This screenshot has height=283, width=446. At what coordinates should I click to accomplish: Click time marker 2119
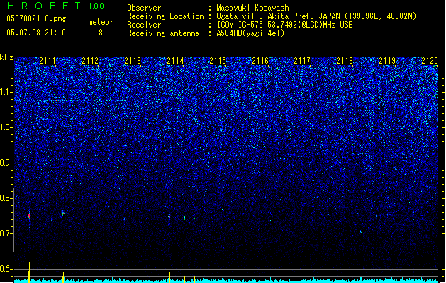coord(387,61)
